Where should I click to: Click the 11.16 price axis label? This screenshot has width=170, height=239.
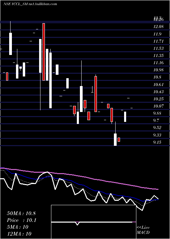tap(158, 62)
